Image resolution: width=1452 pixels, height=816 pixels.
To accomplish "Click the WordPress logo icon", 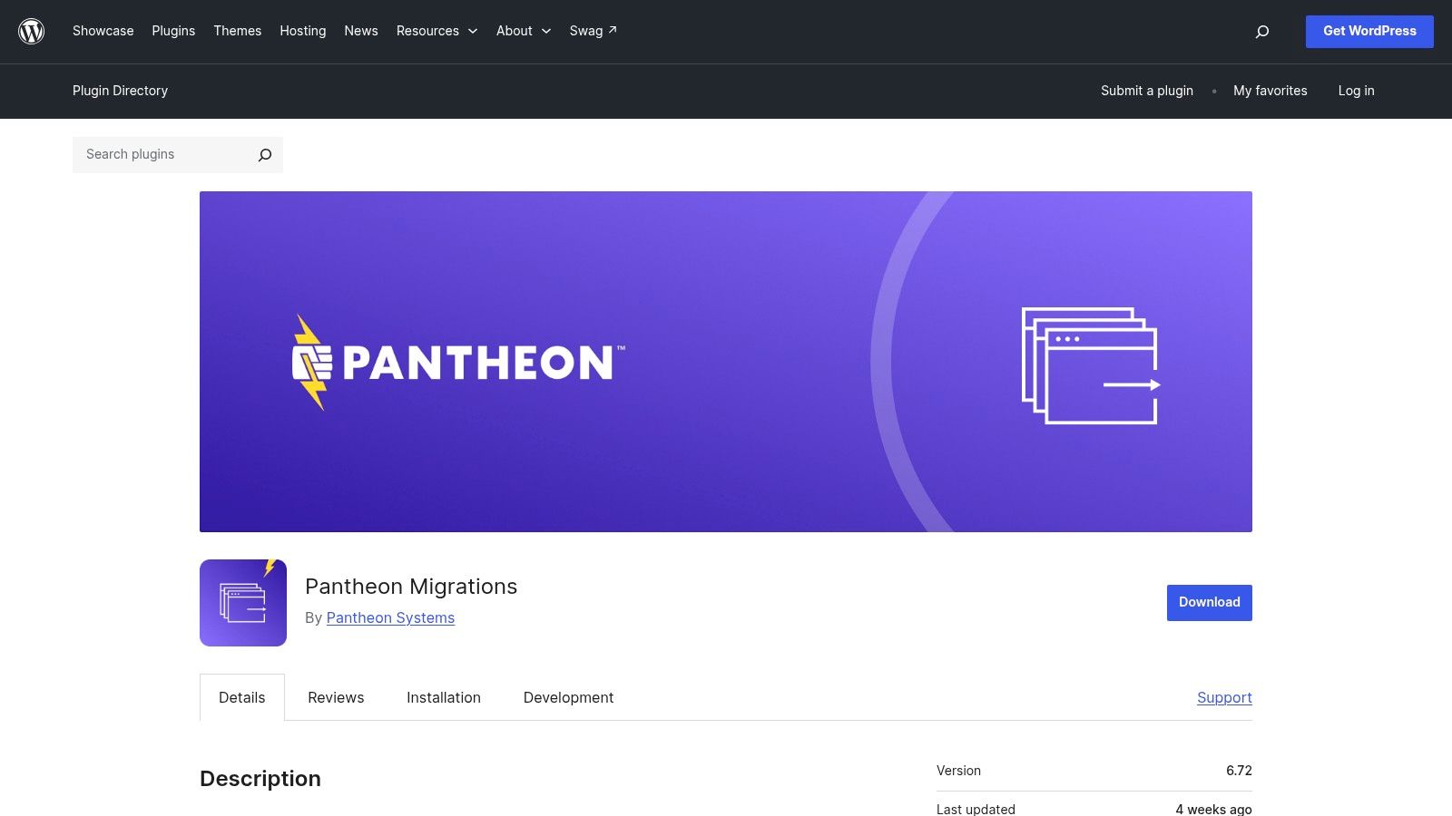I will coord(32,32).
